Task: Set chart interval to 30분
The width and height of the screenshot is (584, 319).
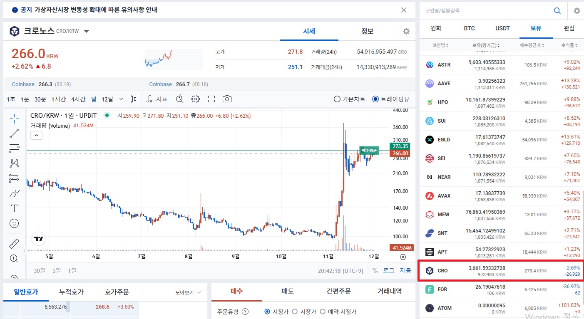Action: [x=40, y=99]
